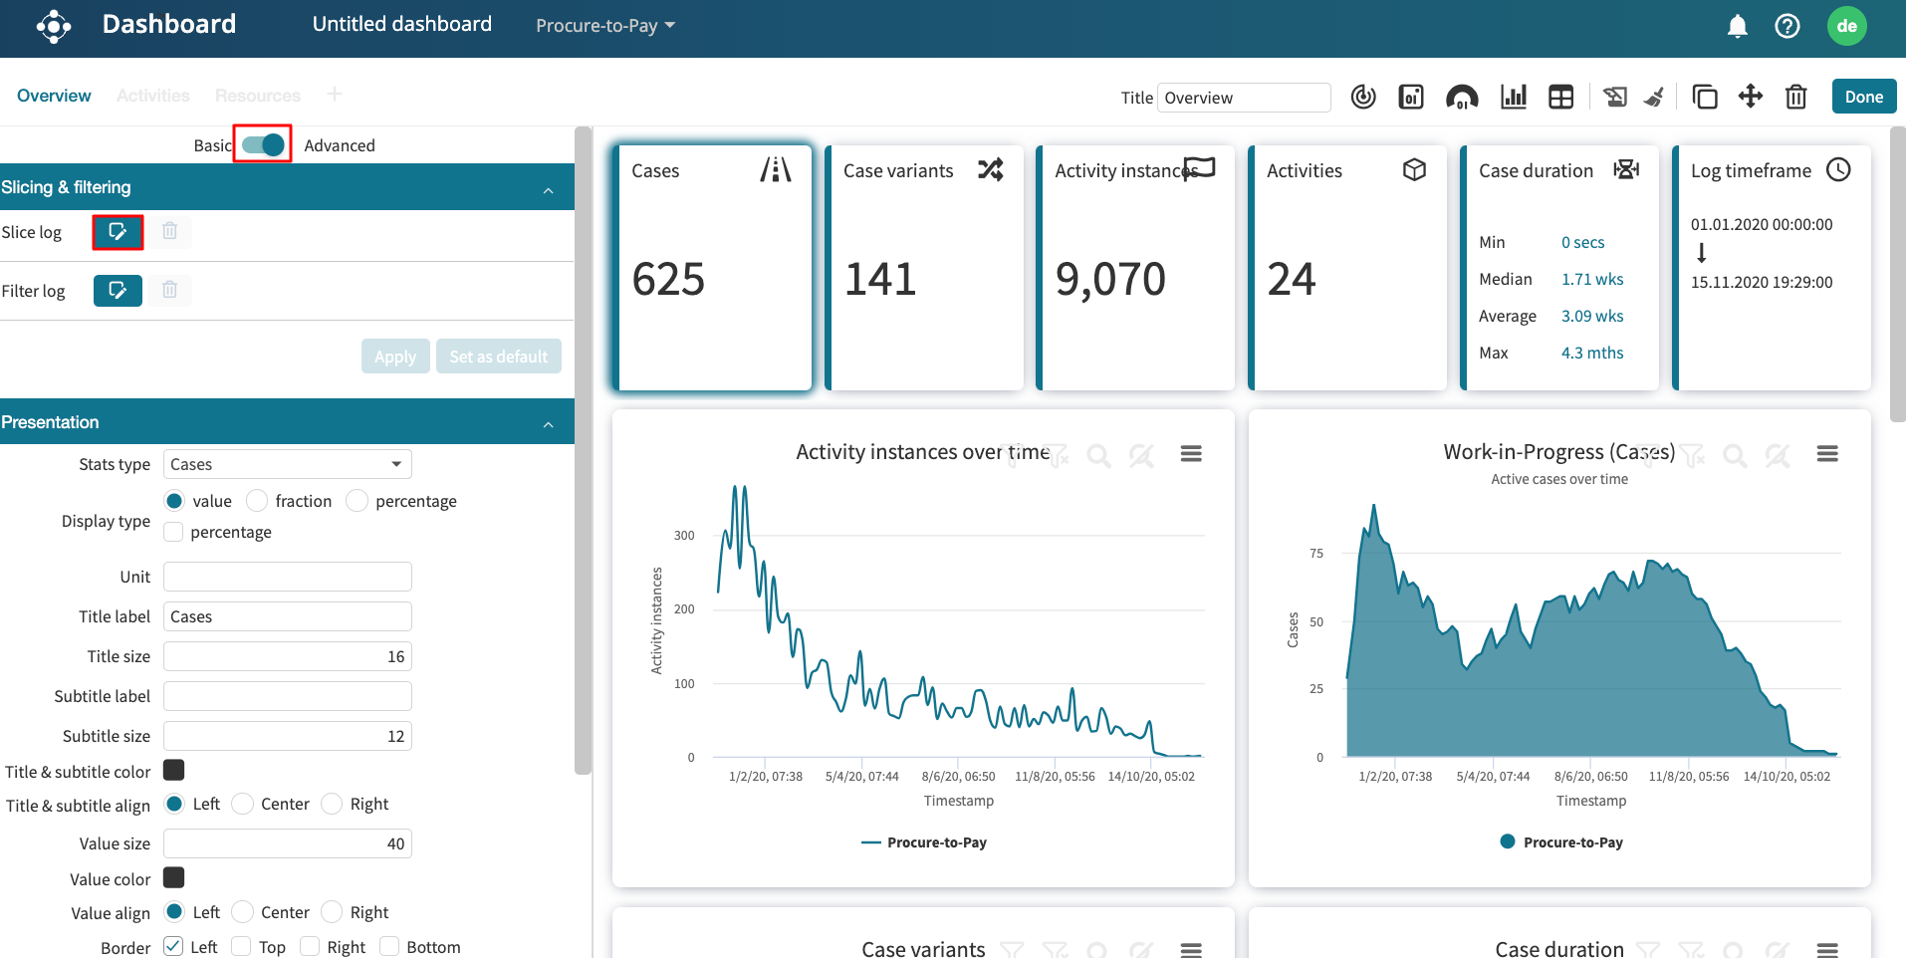Collapse the Slicing & filtering section

pos(548,188)
